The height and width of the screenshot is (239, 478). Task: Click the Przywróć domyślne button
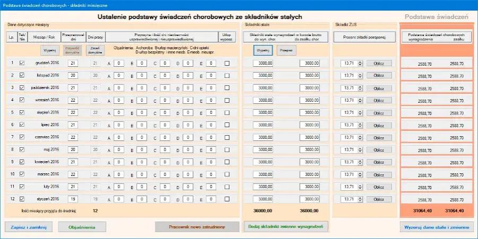72,50
